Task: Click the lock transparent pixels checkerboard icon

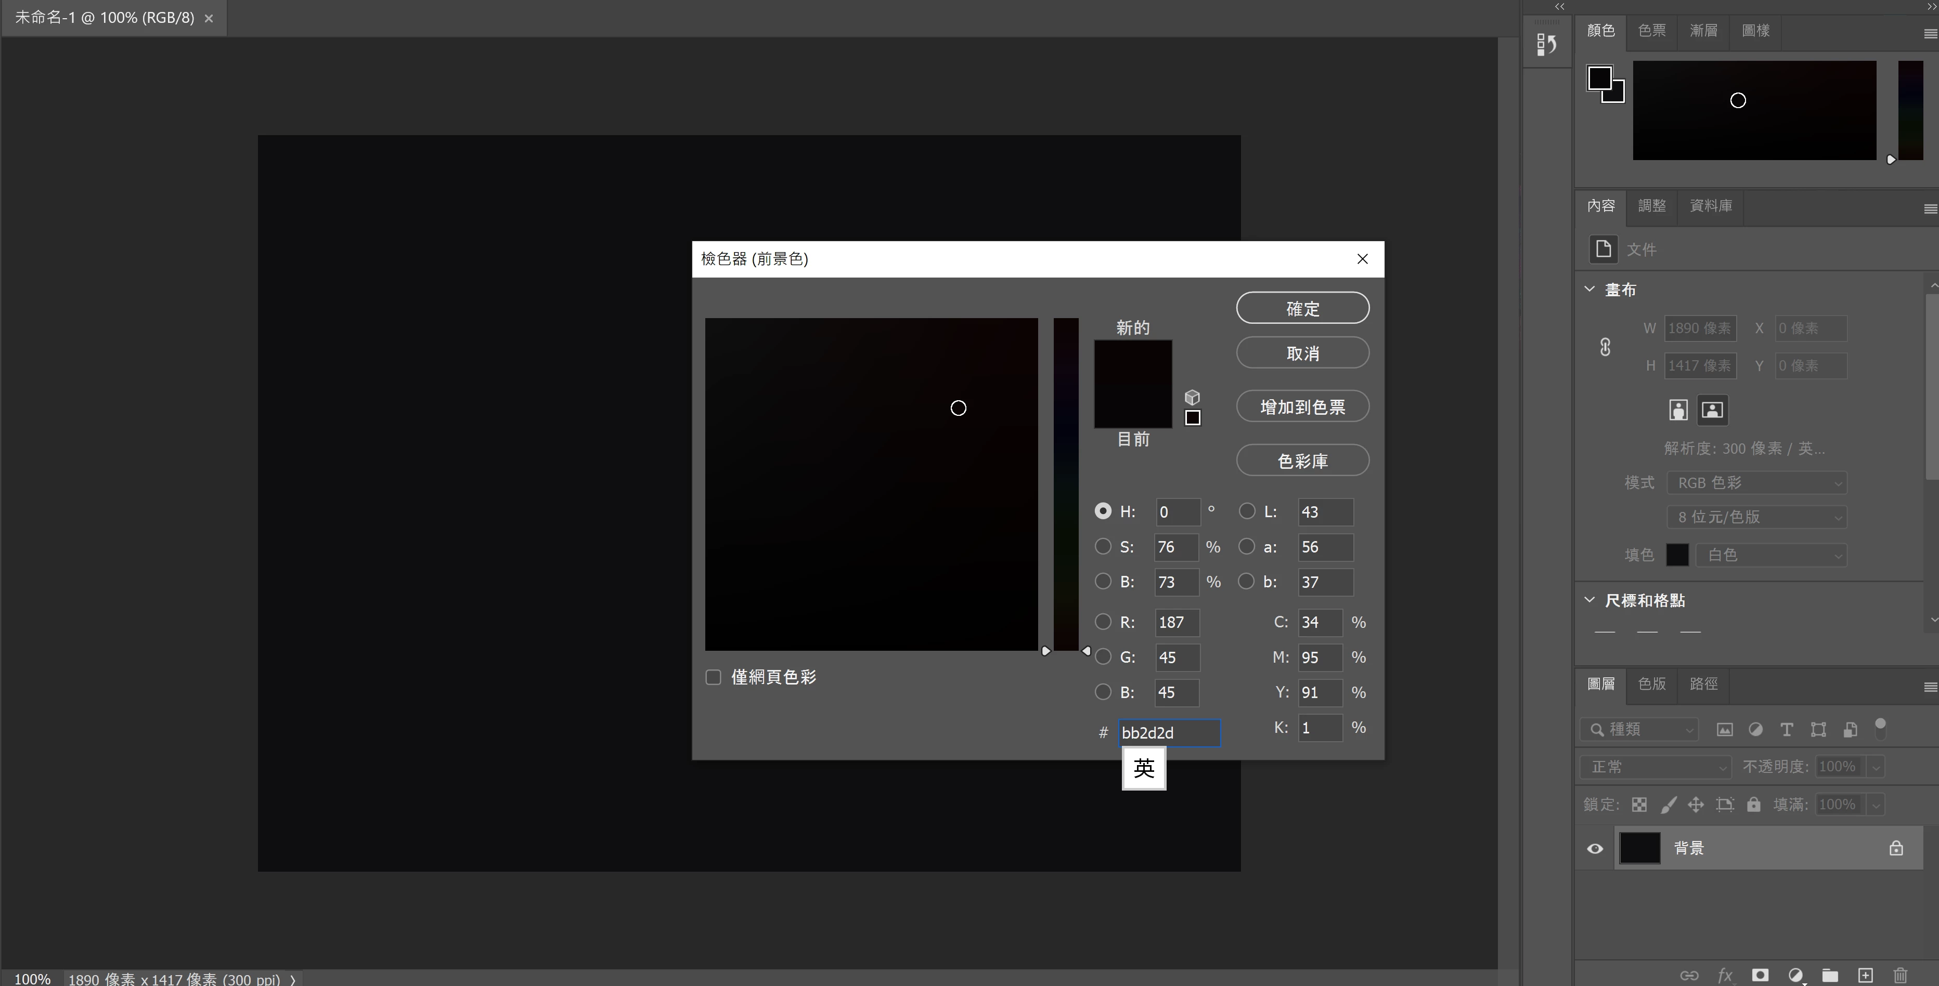Action: click(x=1639, y=805)
